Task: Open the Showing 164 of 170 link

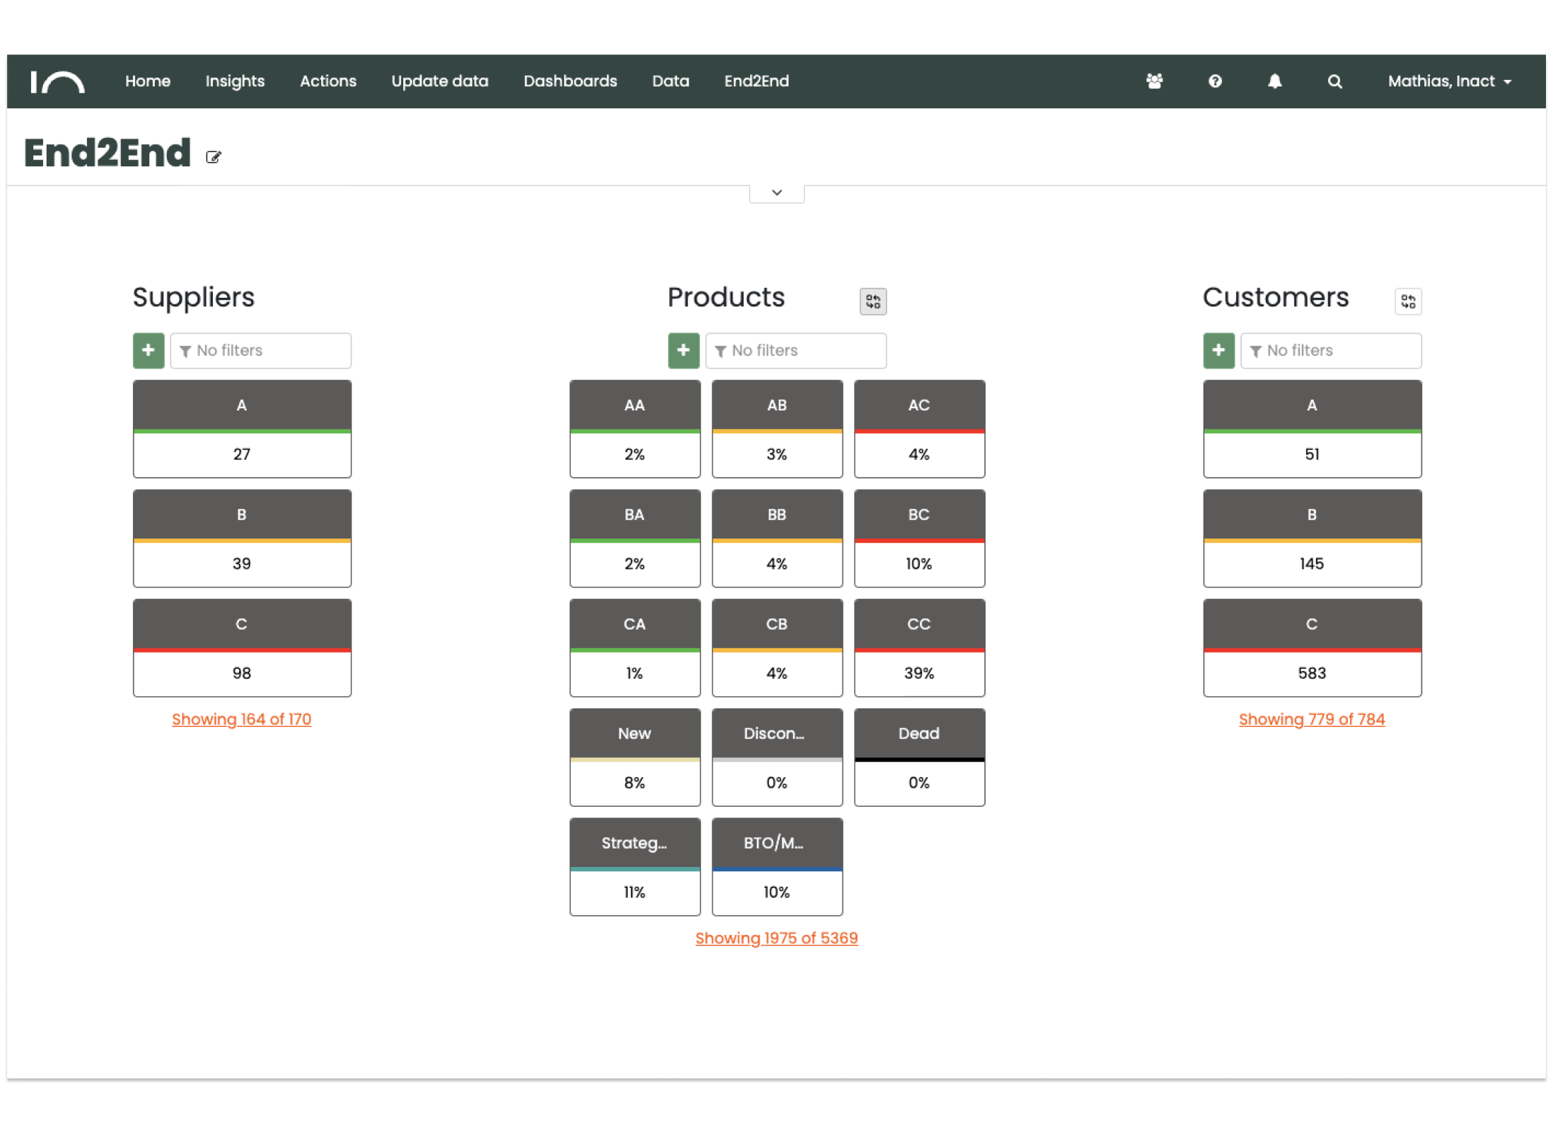Action: tap(241, 719)
